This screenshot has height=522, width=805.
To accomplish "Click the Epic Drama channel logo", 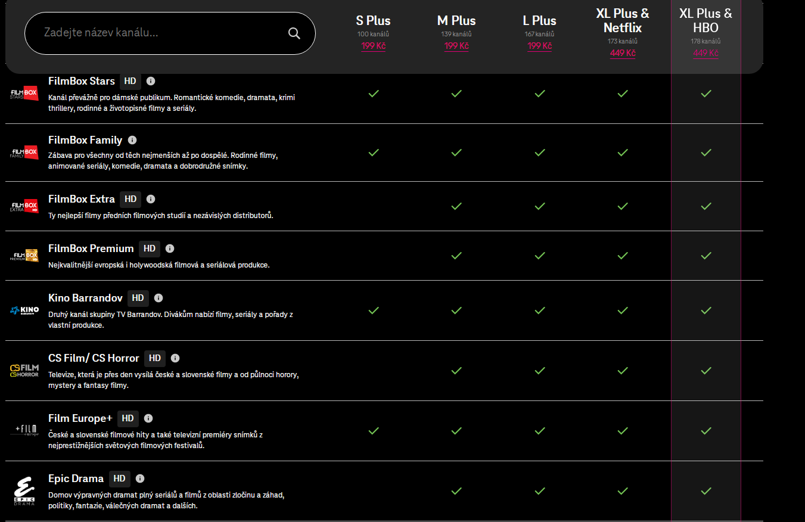I will (x=24, y=492).
